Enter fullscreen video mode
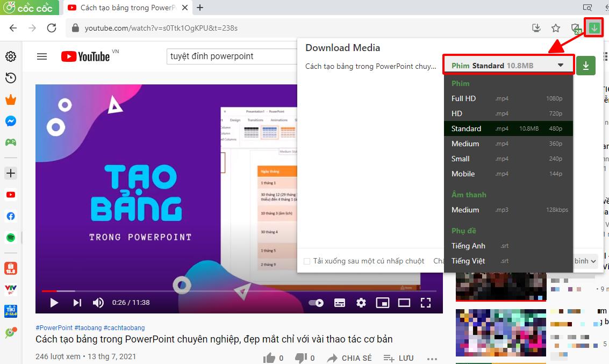 426,303
